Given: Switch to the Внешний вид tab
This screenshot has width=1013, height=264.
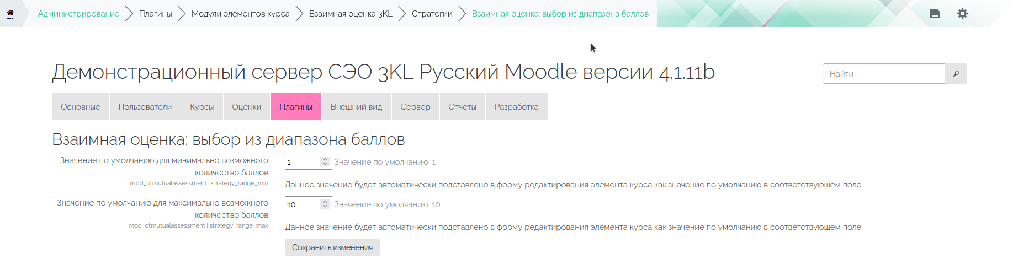Looking at the screenshot, I should pyautogui.click(x=357, y=106).
